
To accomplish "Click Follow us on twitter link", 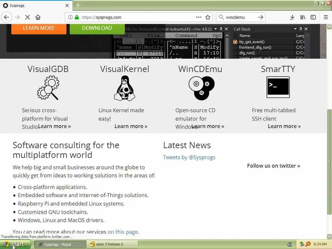I will 274,166.
